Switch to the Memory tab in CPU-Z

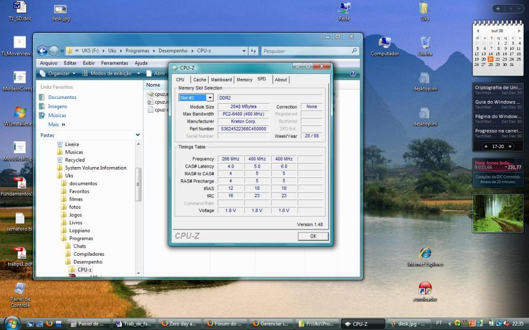point(244,80)
